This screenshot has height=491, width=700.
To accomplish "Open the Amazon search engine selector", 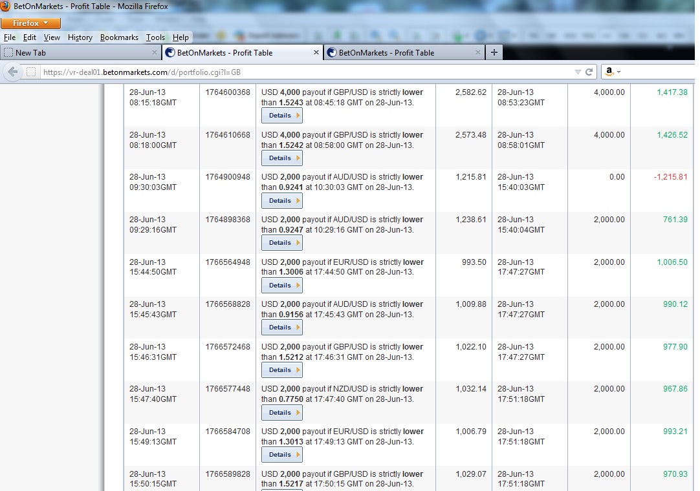I will [613, 71].
